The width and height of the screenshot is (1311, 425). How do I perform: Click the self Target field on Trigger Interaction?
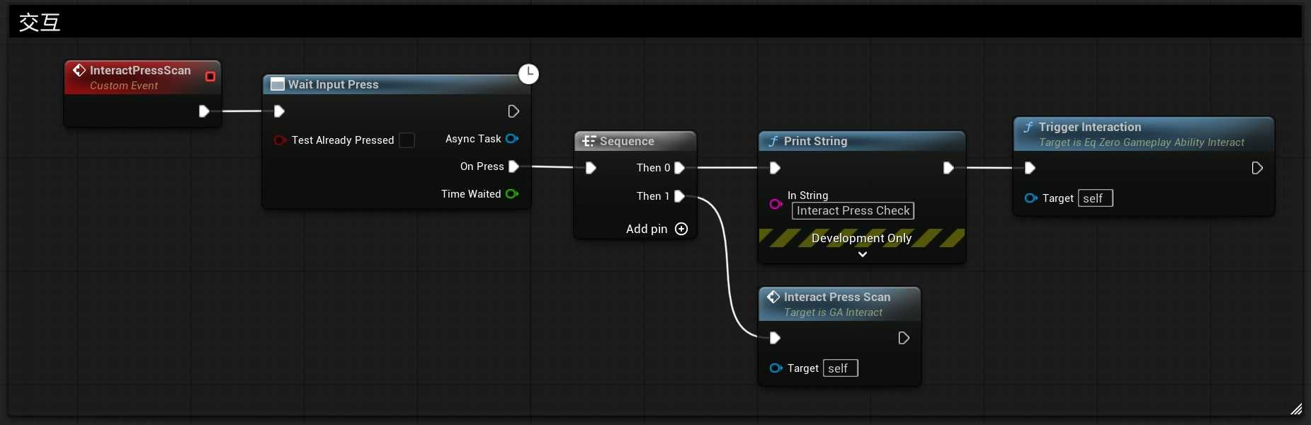pos(1095,198)
